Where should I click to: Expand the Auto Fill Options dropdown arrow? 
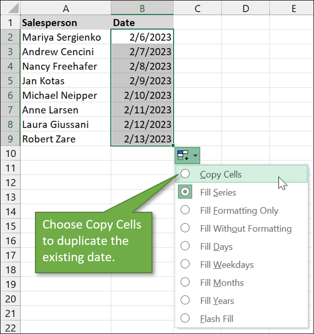click(x=195, y=156)
